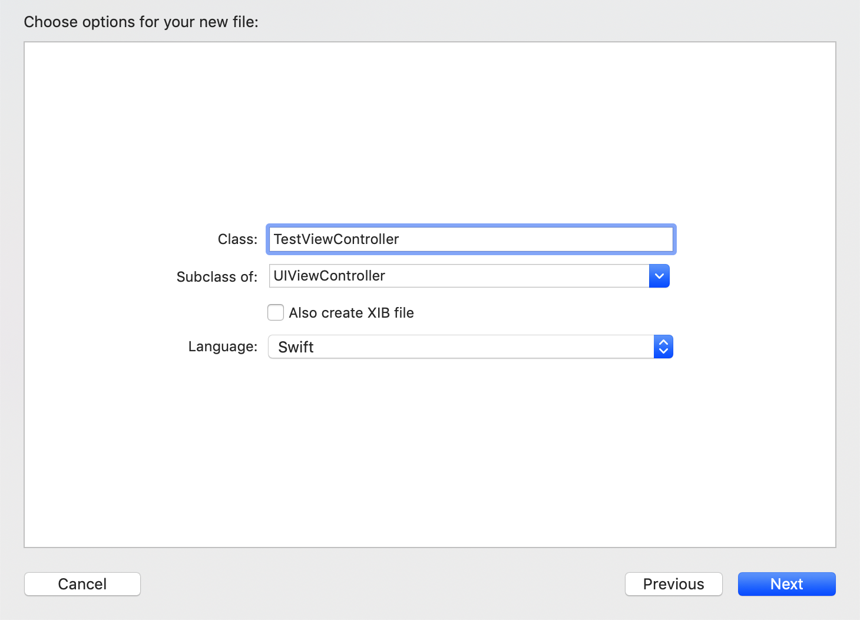Click the empty square box before "Also create"

[x=276, y=312]
